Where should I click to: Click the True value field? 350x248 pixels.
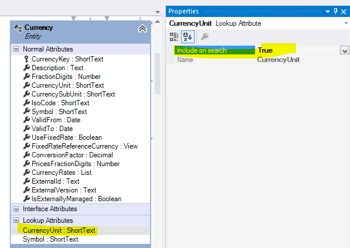pos(298,50)
